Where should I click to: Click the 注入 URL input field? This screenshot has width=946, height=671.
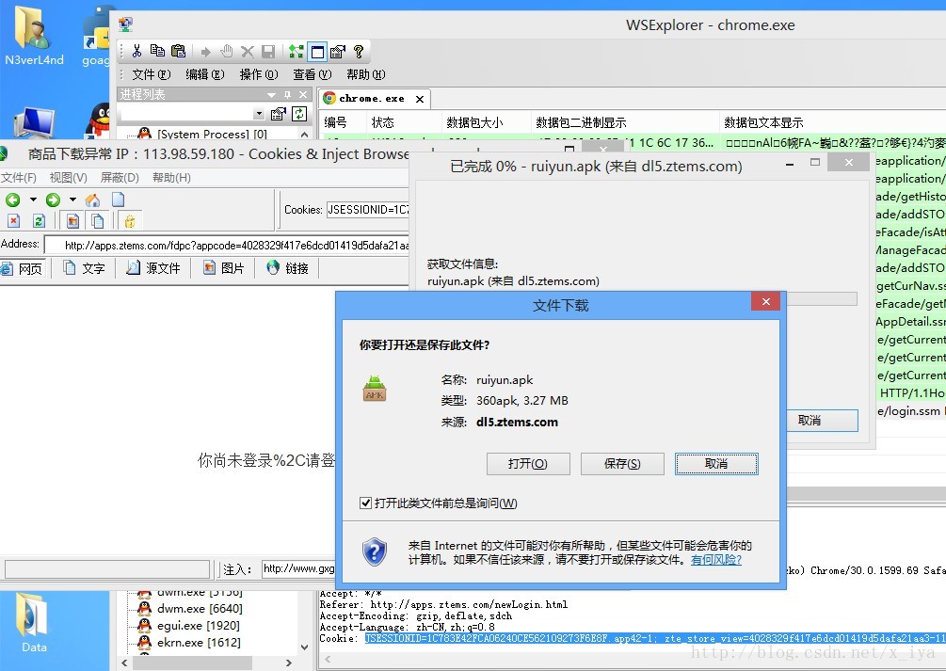[x=298, y=568]
